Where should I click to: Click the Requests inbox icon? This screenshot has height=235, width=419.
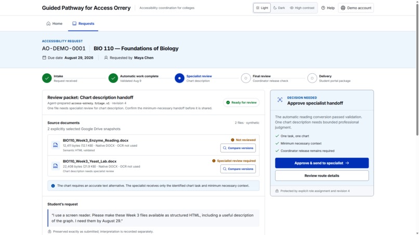click(74, 23)
